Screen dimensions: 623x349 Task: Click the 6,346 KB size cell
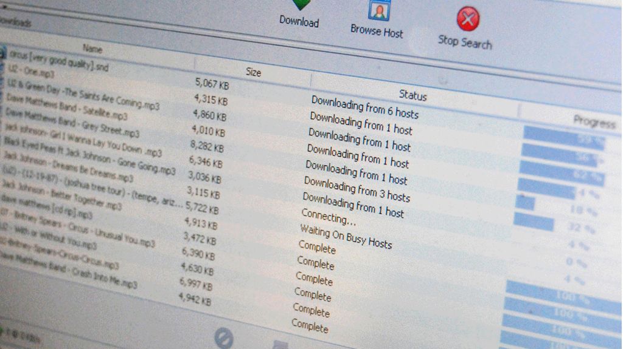206,161
